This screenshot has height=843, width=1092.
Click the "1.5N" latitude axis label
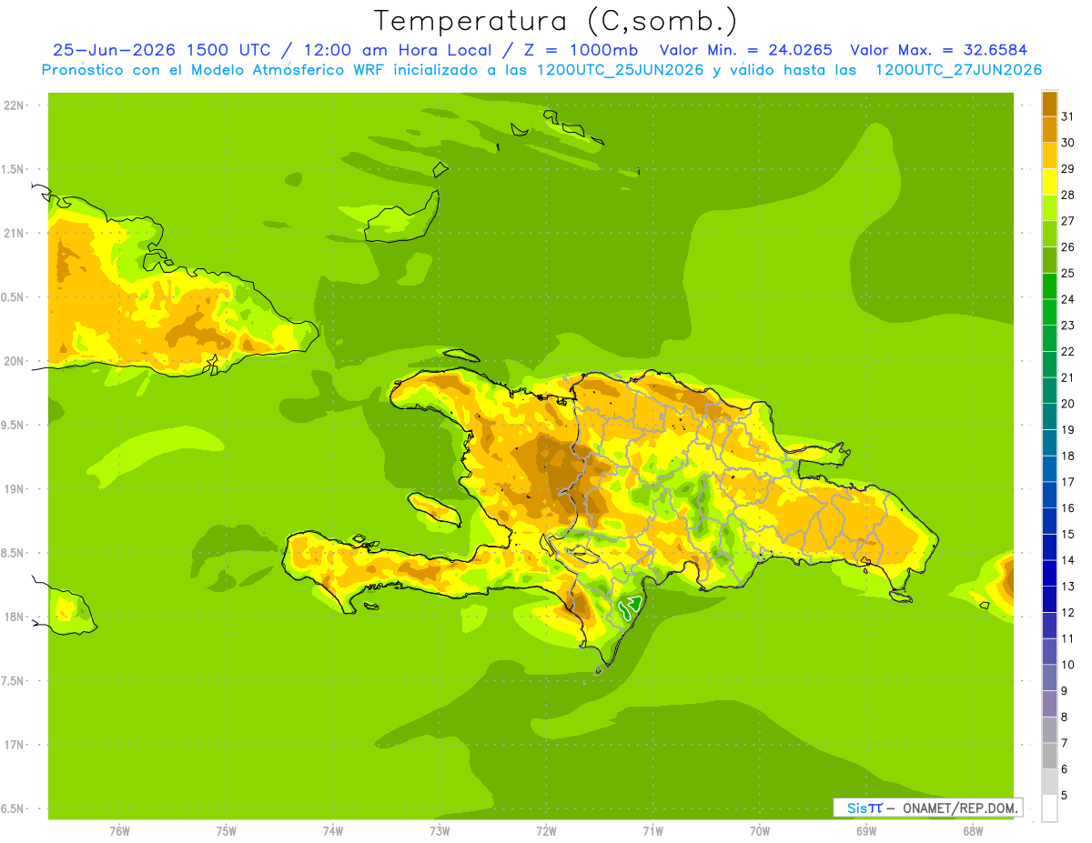(15, 169)
